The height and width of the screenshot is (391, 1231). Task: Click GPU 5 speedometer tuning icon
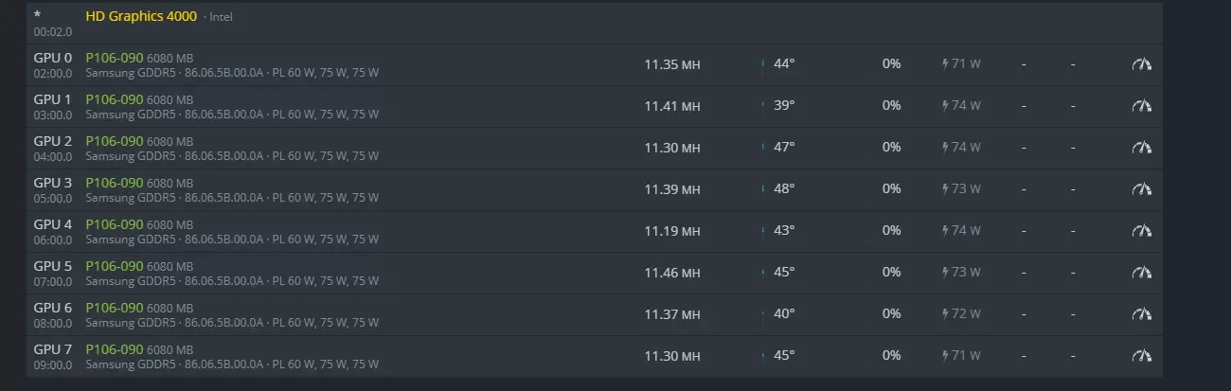[x=1142, y=273]
